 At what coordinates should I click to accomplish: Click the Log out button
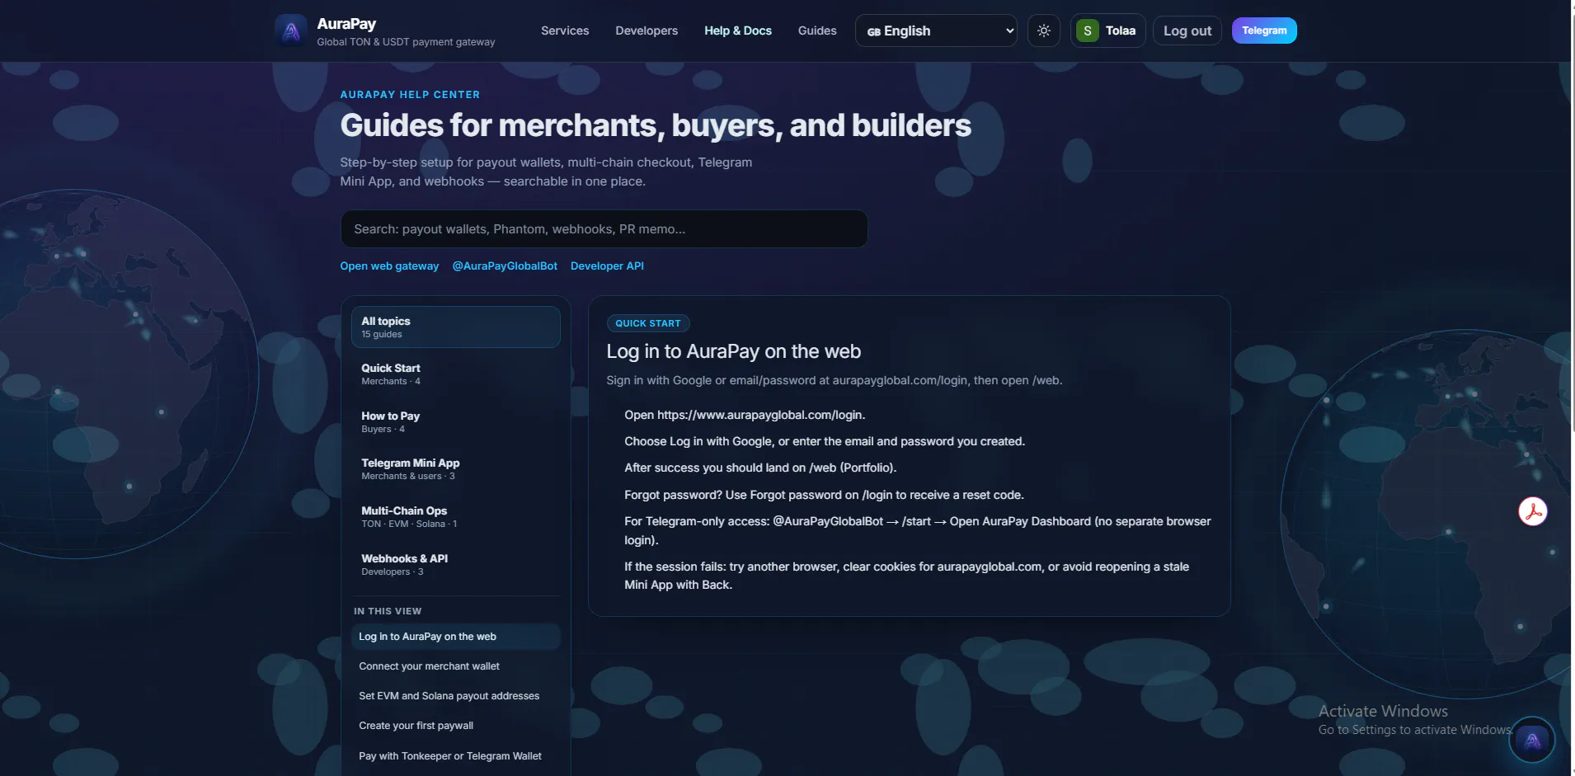click(x=1187, y=31)
